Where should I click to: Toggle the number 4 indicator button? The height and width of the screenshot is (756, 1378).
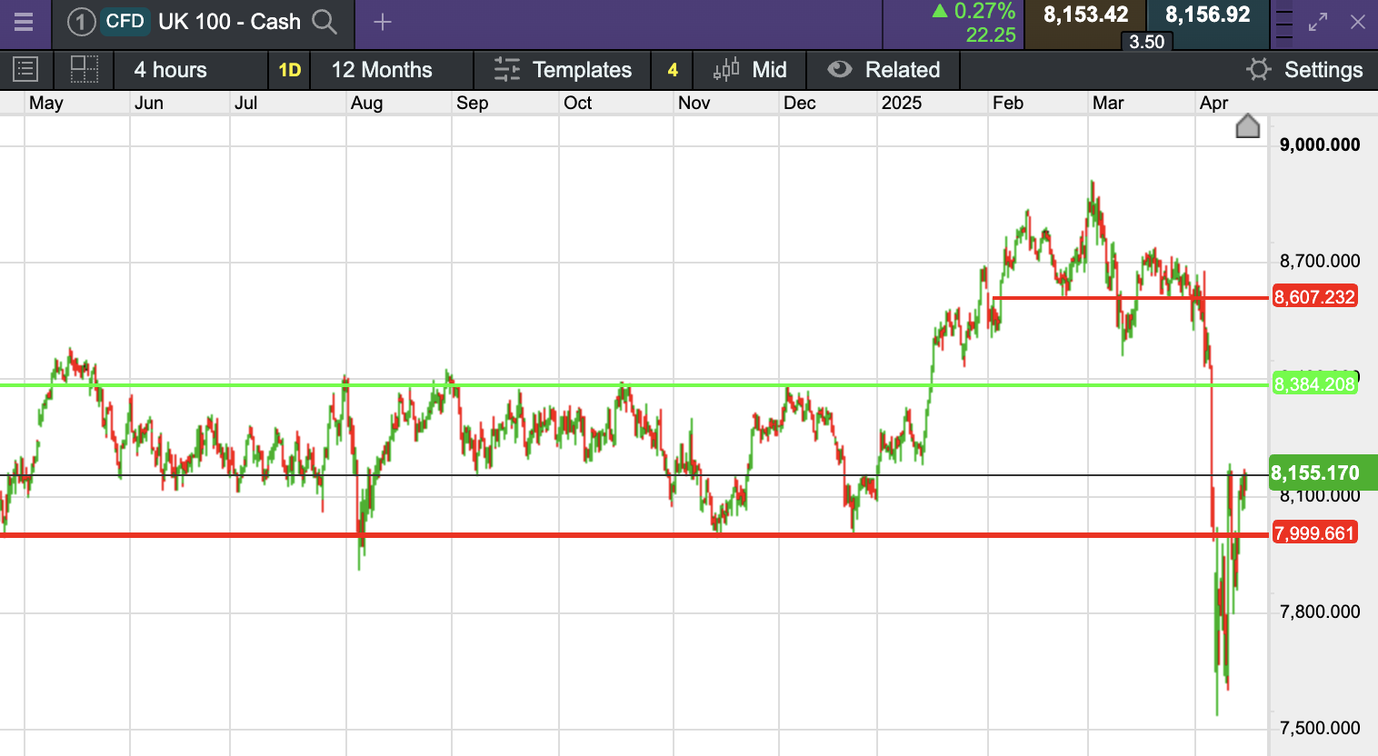673,70
